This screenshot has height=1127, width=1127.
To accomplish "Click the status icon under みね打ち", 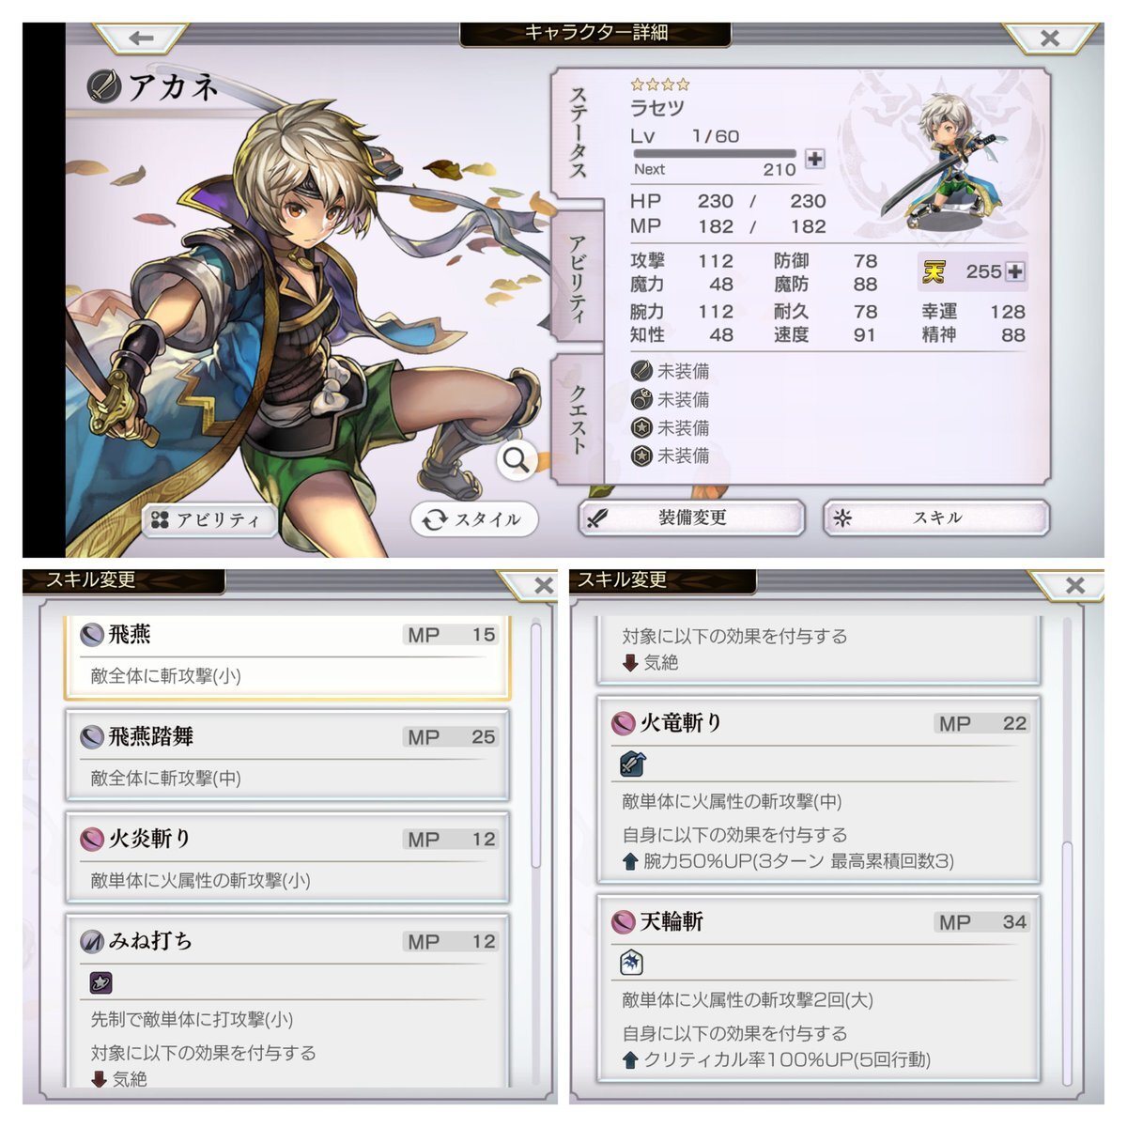I will [x=101, y=982].
